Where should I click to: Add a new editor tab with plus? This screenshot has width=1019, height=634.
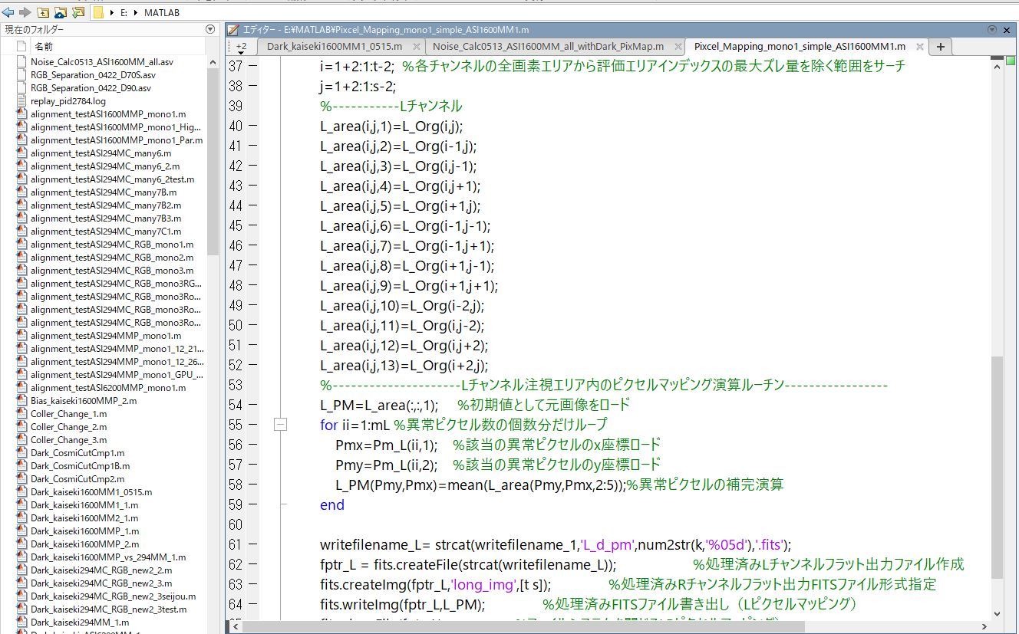click(940, 47)
